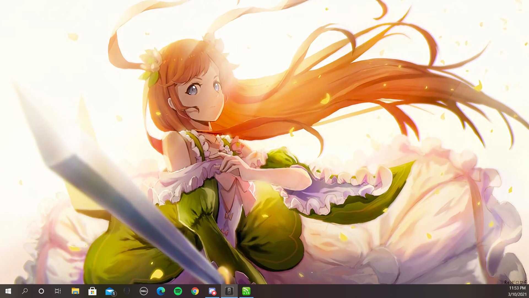
Task: Open the green RSS feed app
Action: click(x=246, y=291)
